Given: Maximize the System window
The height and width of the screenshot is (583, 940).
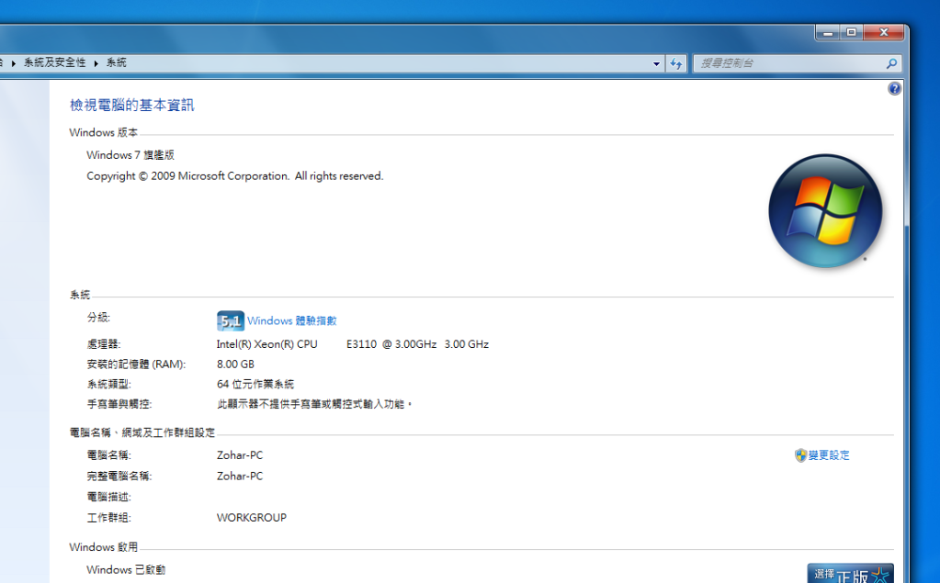Looking at the screenshot, I should click(852, 33).
